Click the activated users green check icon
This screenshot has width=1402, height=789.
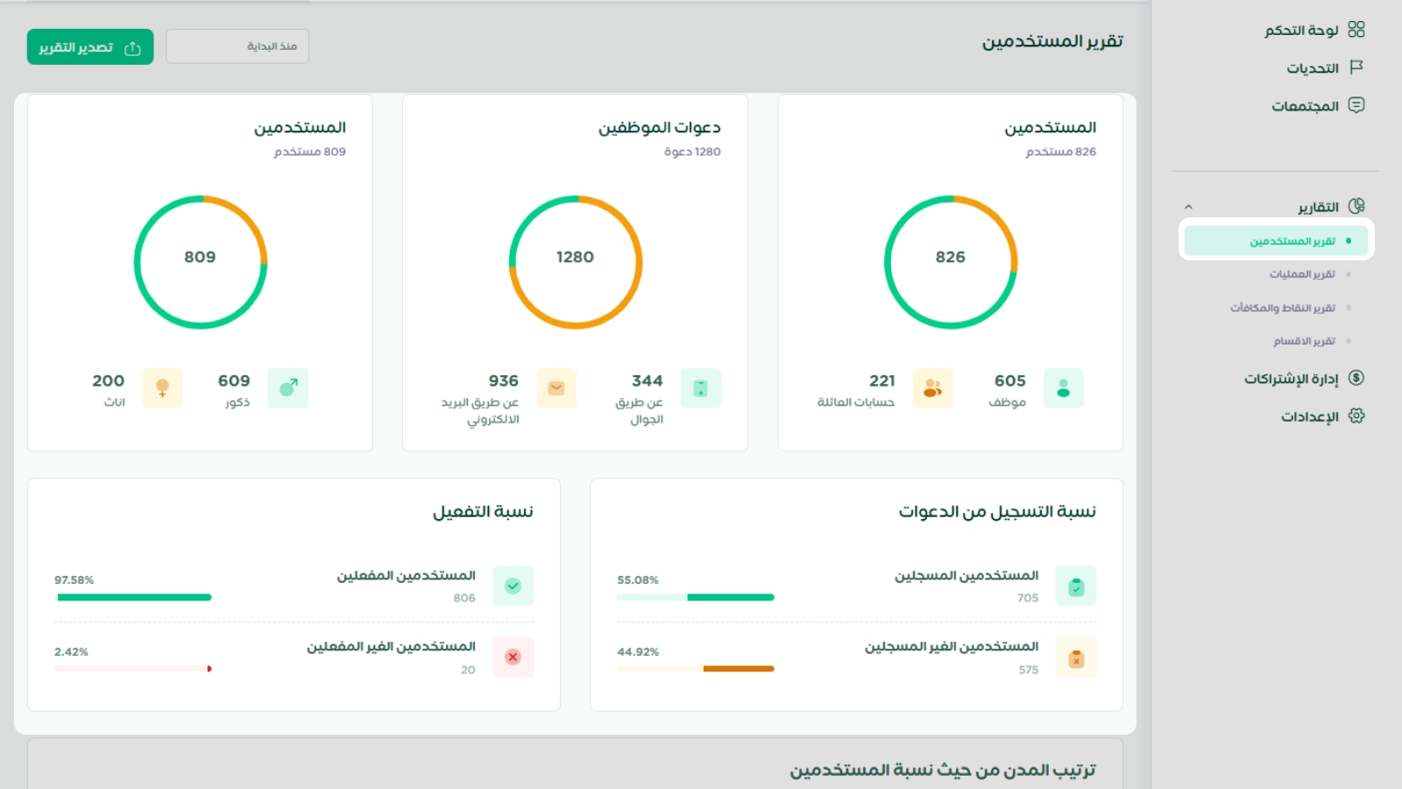[x=513, y=586]
